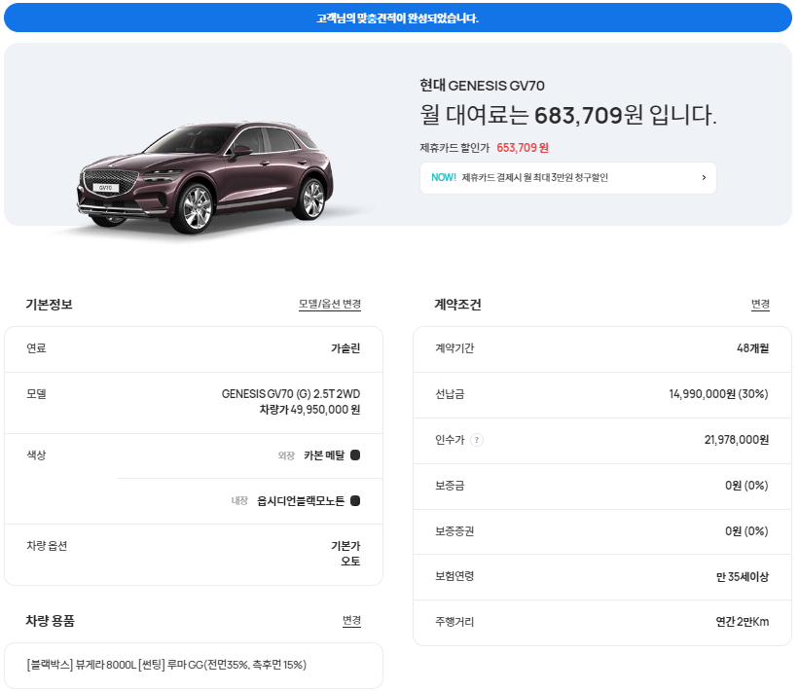Screen dimensions: 799x691
Task: Click 변경 next to 계약조건 heading
Action: pyautogui.click(x=759, y=305)
